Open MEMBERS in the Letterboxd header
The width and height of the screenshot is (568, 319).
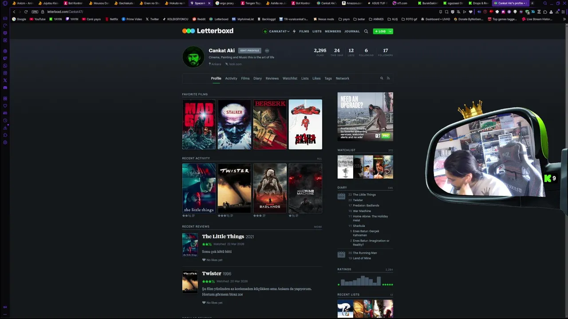pyautogui.click(x=333, y=31)
